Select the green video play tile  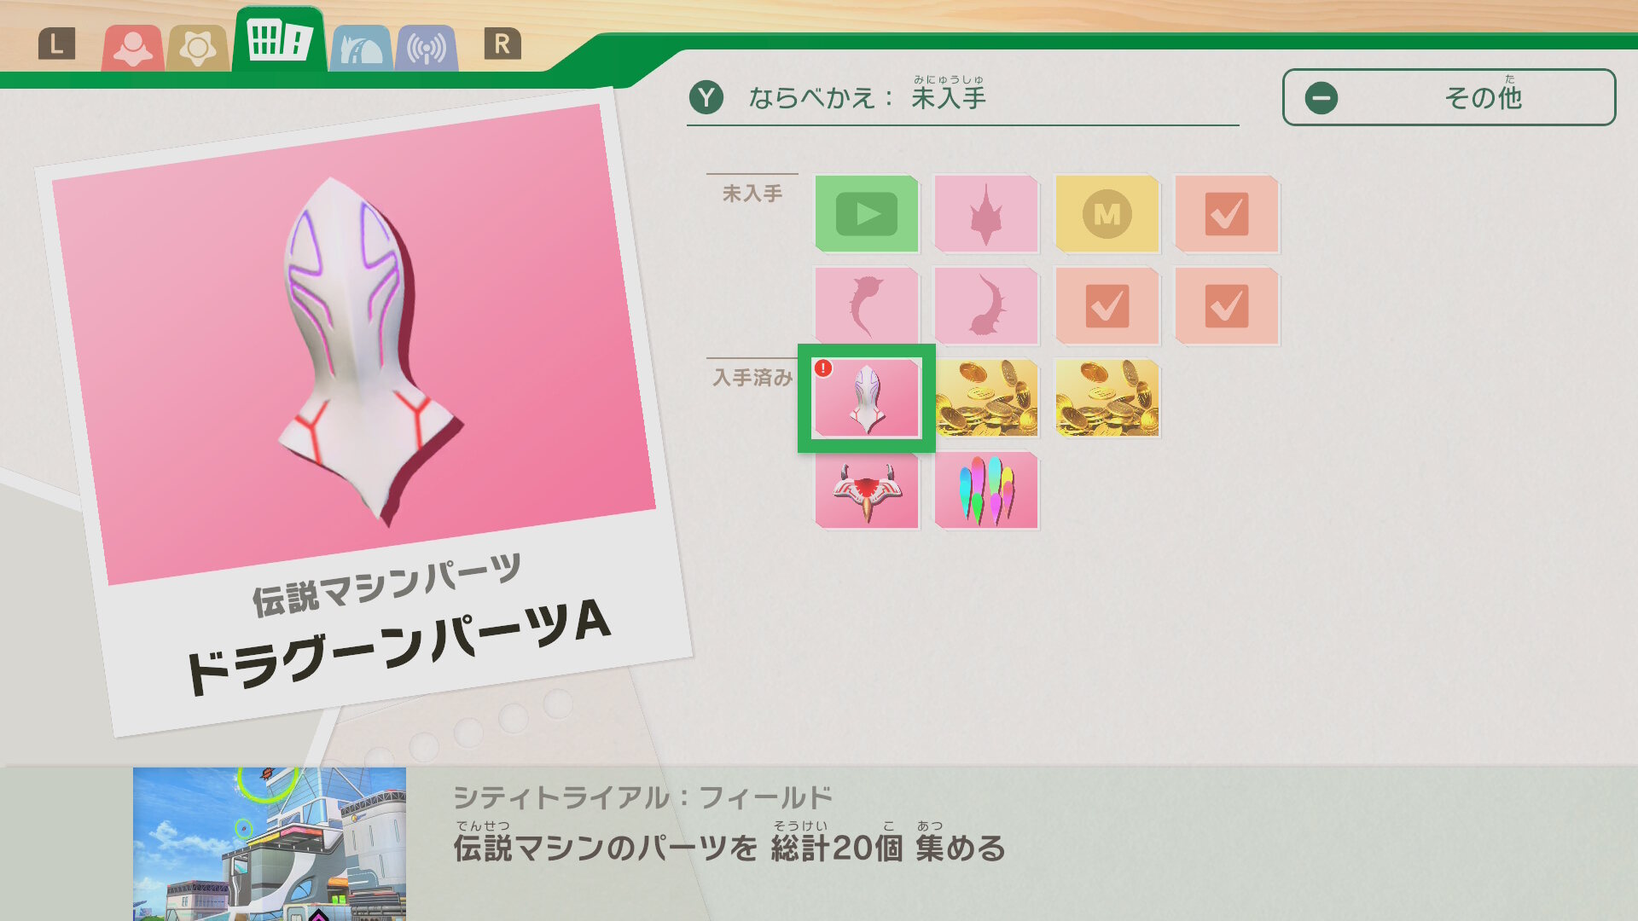point(867,213)
